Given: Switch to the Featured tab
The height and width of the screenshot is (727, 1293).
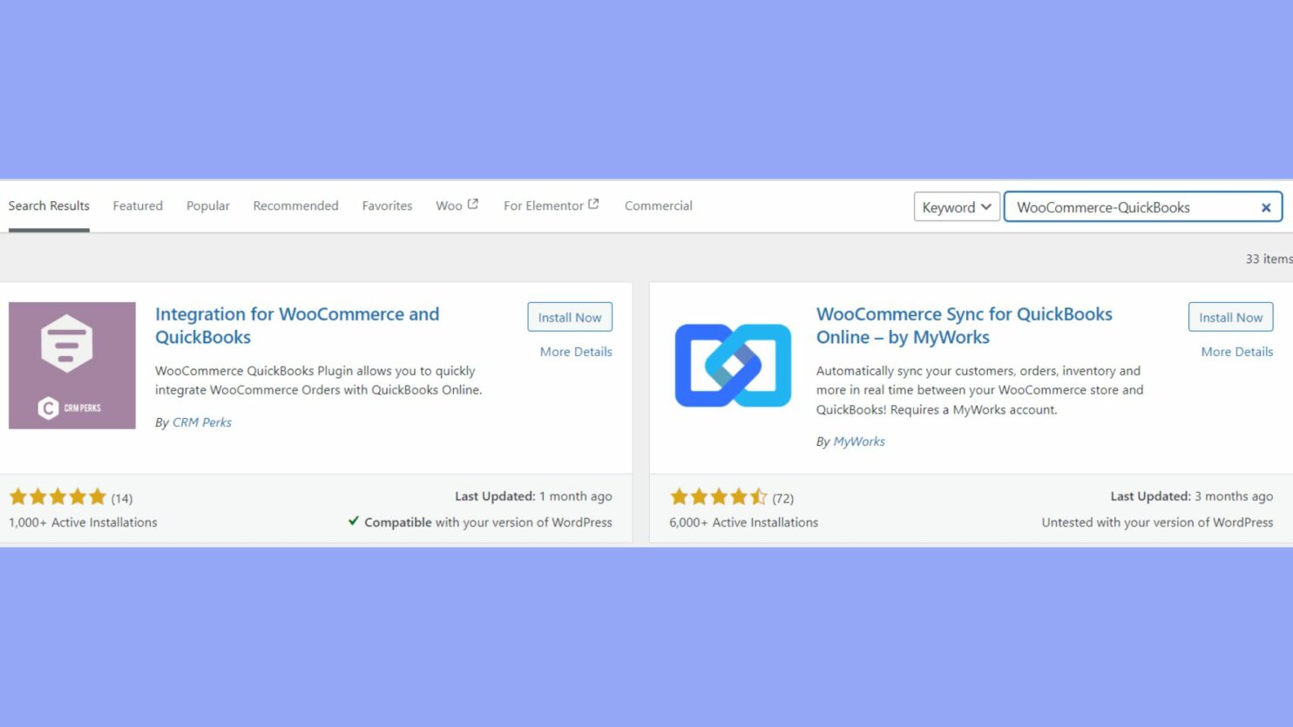Looking at the screenshot, I should 138,205.
